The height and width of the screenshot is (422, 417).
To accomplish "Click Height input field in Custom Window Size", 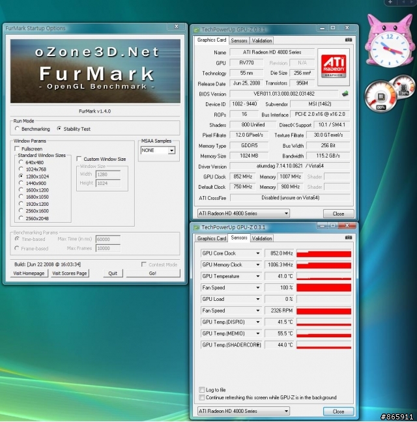I will (x=108, y=183).
